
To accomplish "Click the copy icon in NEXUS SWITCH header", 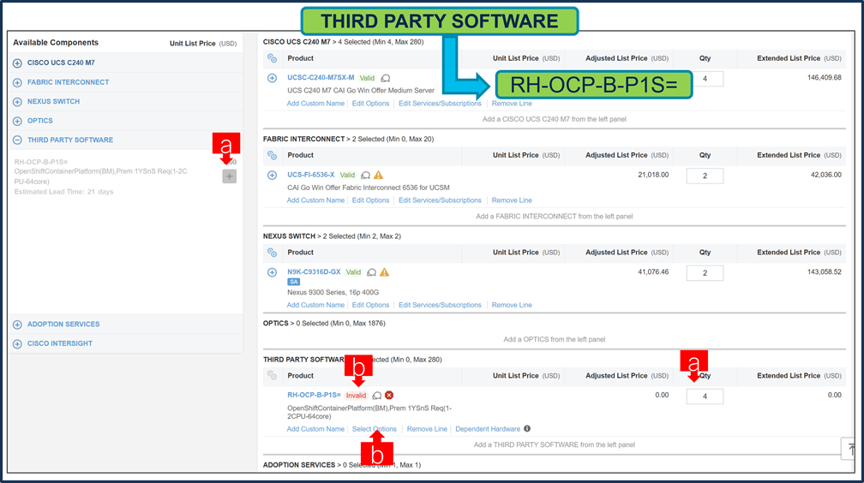I will click(x=273, y=253).
